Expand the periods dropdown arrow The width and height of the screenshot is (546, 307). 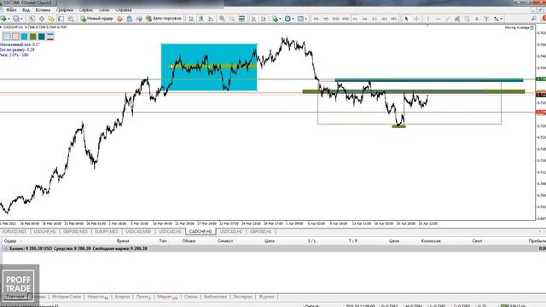coord(293,19)
